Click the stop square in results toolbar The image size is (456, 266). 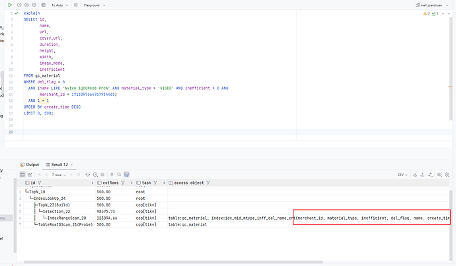pos(102,175)
